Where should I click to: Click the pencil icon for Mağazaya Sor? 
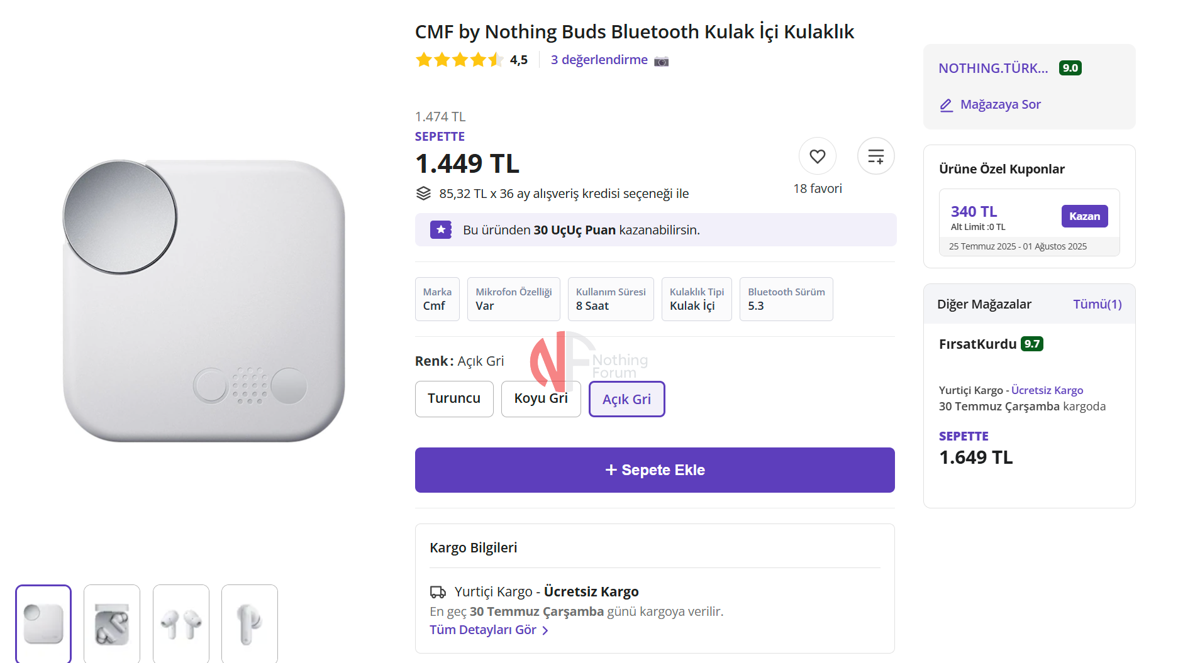946,105
